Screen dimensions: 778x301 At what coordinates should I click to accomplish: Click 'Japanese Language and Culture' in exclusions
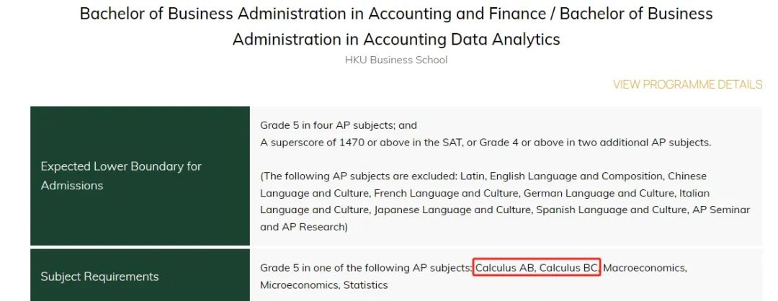[453, 210]
